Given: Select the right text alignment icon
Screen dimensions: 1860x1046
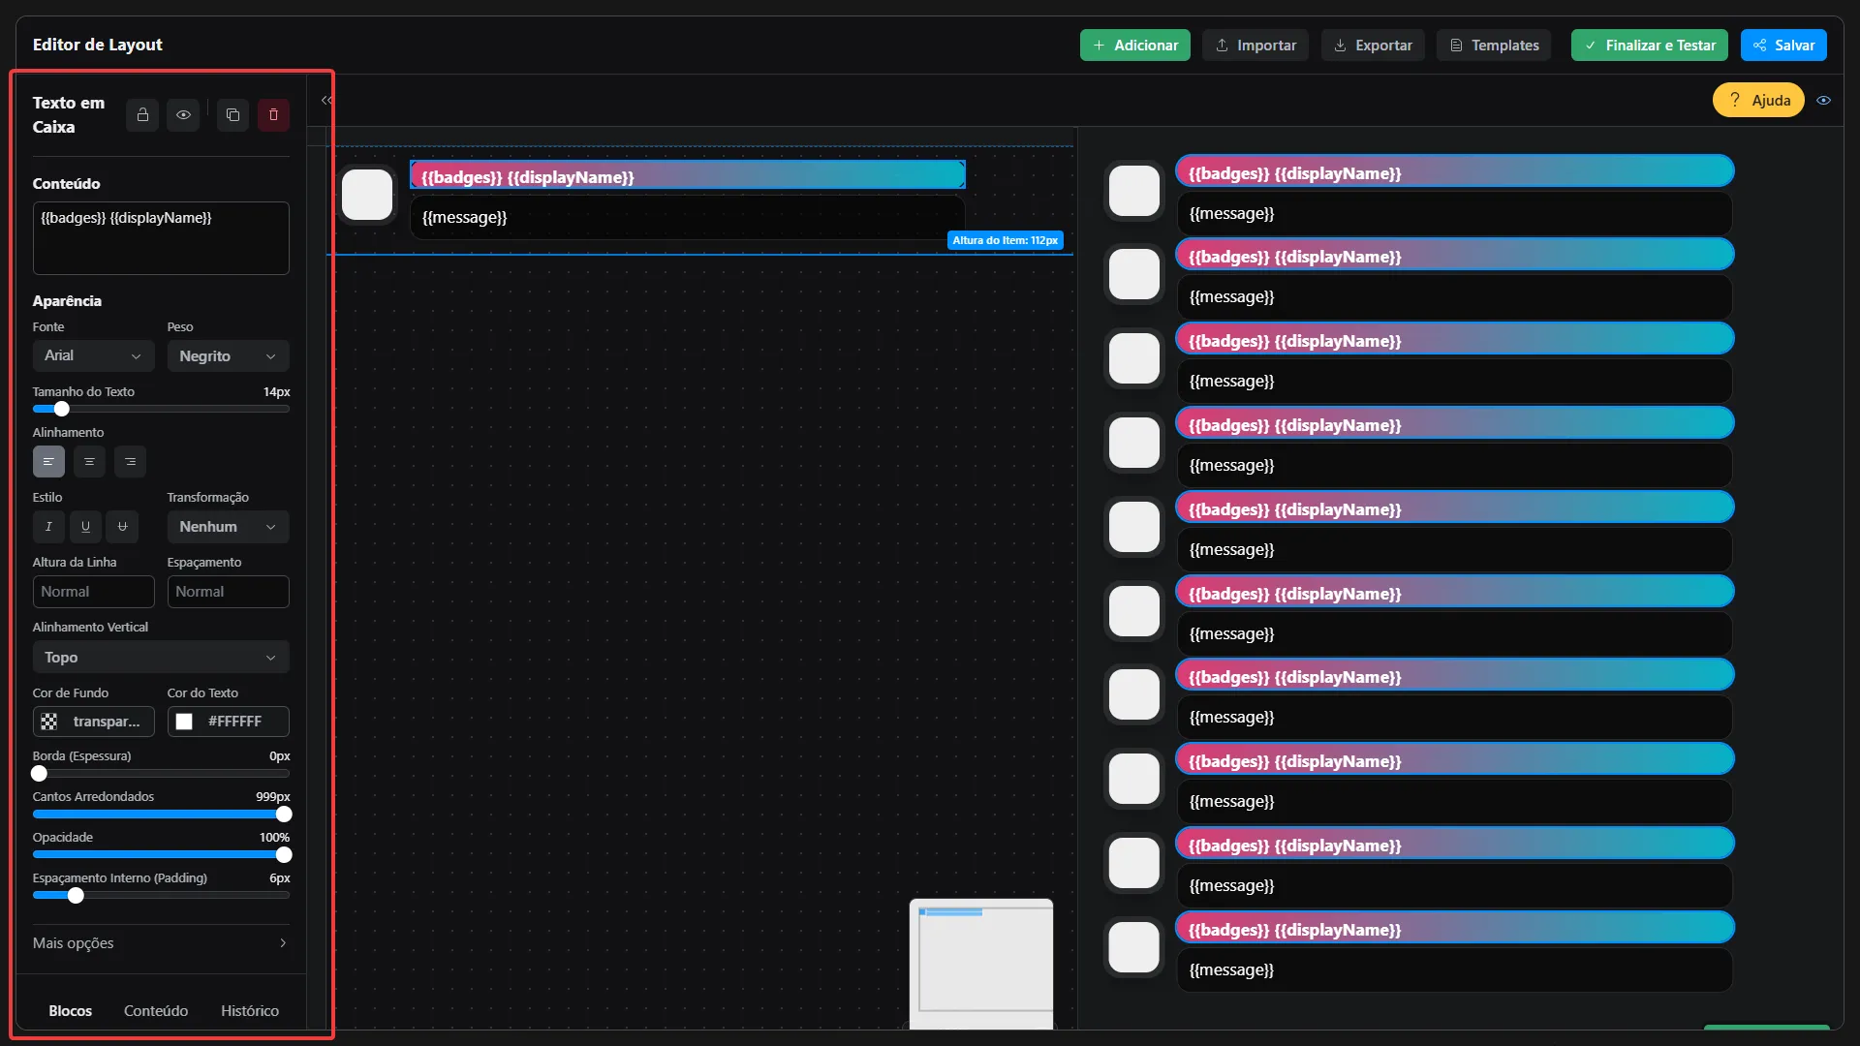Looking at the screenshot, I should pyautogui.click(x=130, y=462).
